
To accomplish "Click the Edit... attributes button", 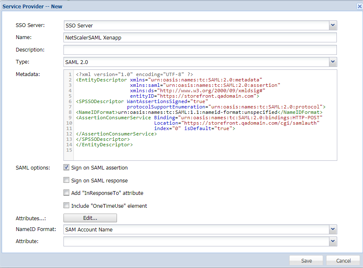I will (x=90, y=218).
